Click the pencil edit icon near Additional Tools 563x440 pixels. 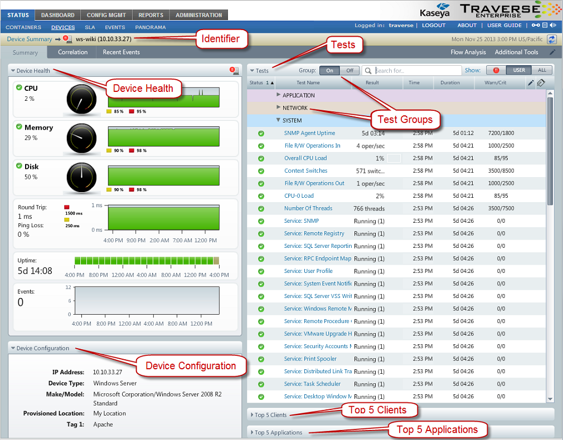(552, 52)
